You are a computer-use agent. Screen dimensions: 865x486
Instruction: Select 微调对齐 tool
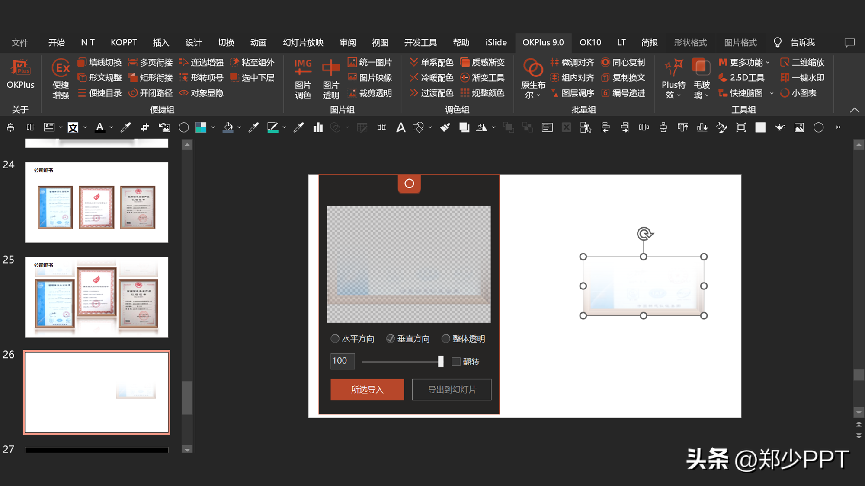click(572, 63)
